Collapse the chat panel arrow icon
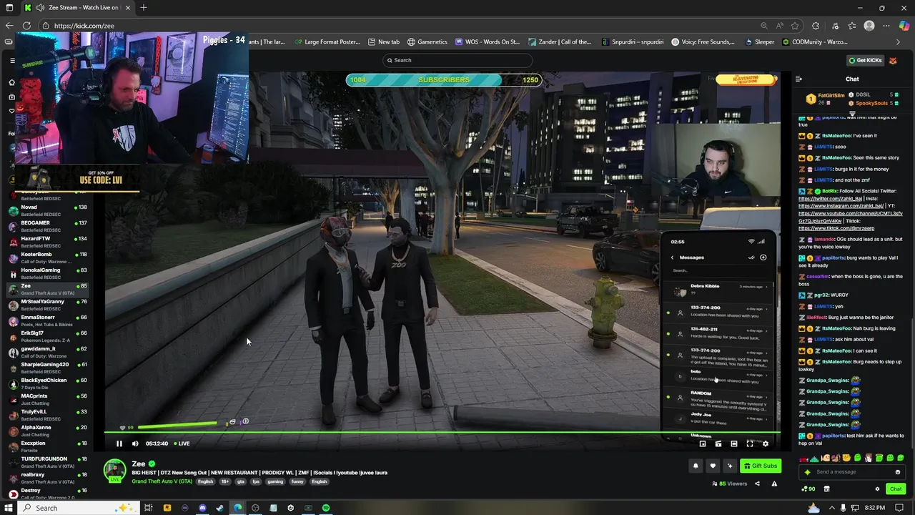Viewport: 915px width, 515px height. click(x=798, y=79)
